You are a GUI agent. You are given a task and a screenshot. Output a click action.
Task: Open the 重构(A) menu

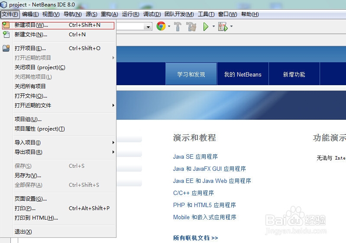pyautogui.click(x=110, y=14)
